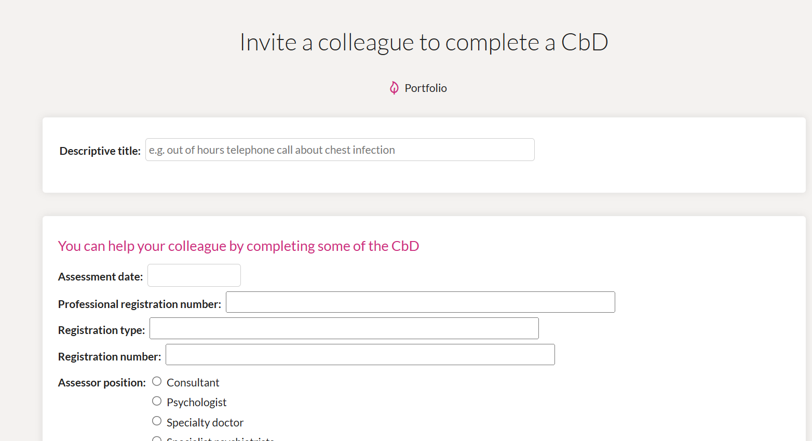Click the Assessment date field
812x441 pixels.
(194, 275)
